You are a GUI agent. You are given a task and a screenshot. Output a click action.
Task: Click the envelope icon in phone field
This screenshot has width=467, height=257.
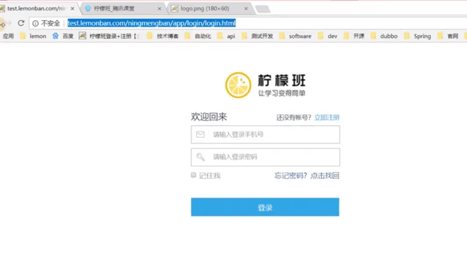(200, 134)
